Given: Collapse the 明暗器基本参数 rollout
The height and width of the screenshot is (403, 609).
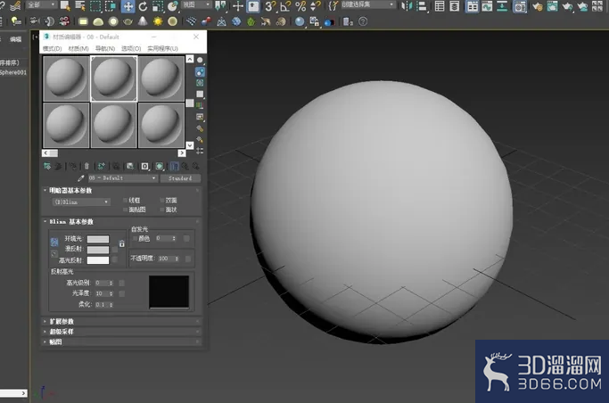Looking at the screenshot, I should pos(121,191).
